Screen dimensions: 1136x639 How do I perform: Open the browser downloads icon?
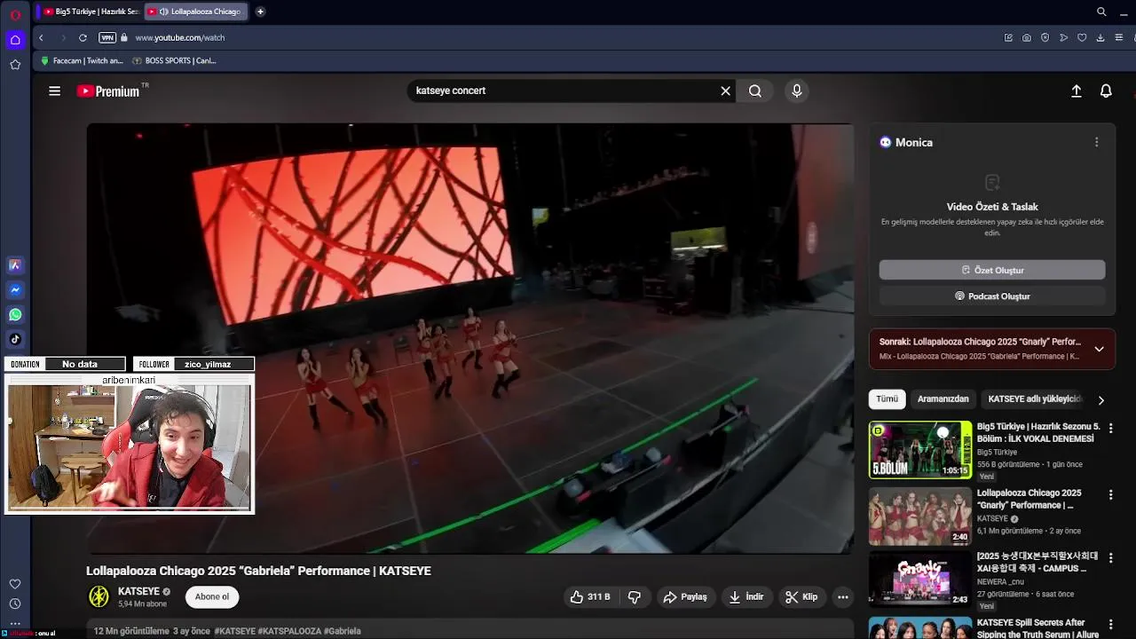(x=1100, y=37)
